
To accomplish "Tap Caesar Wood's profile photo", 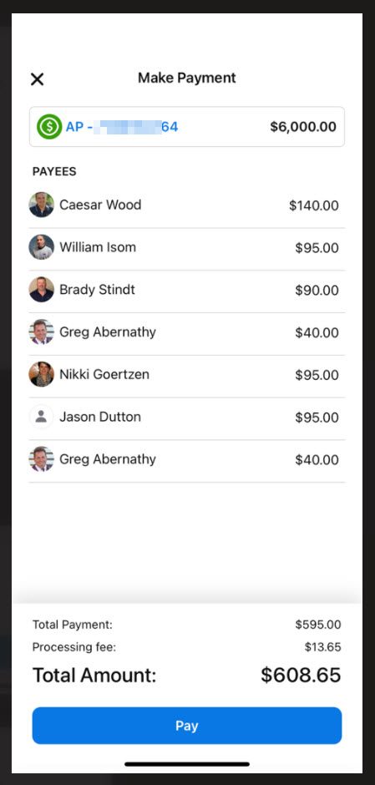I will click(x=42, y=205).
